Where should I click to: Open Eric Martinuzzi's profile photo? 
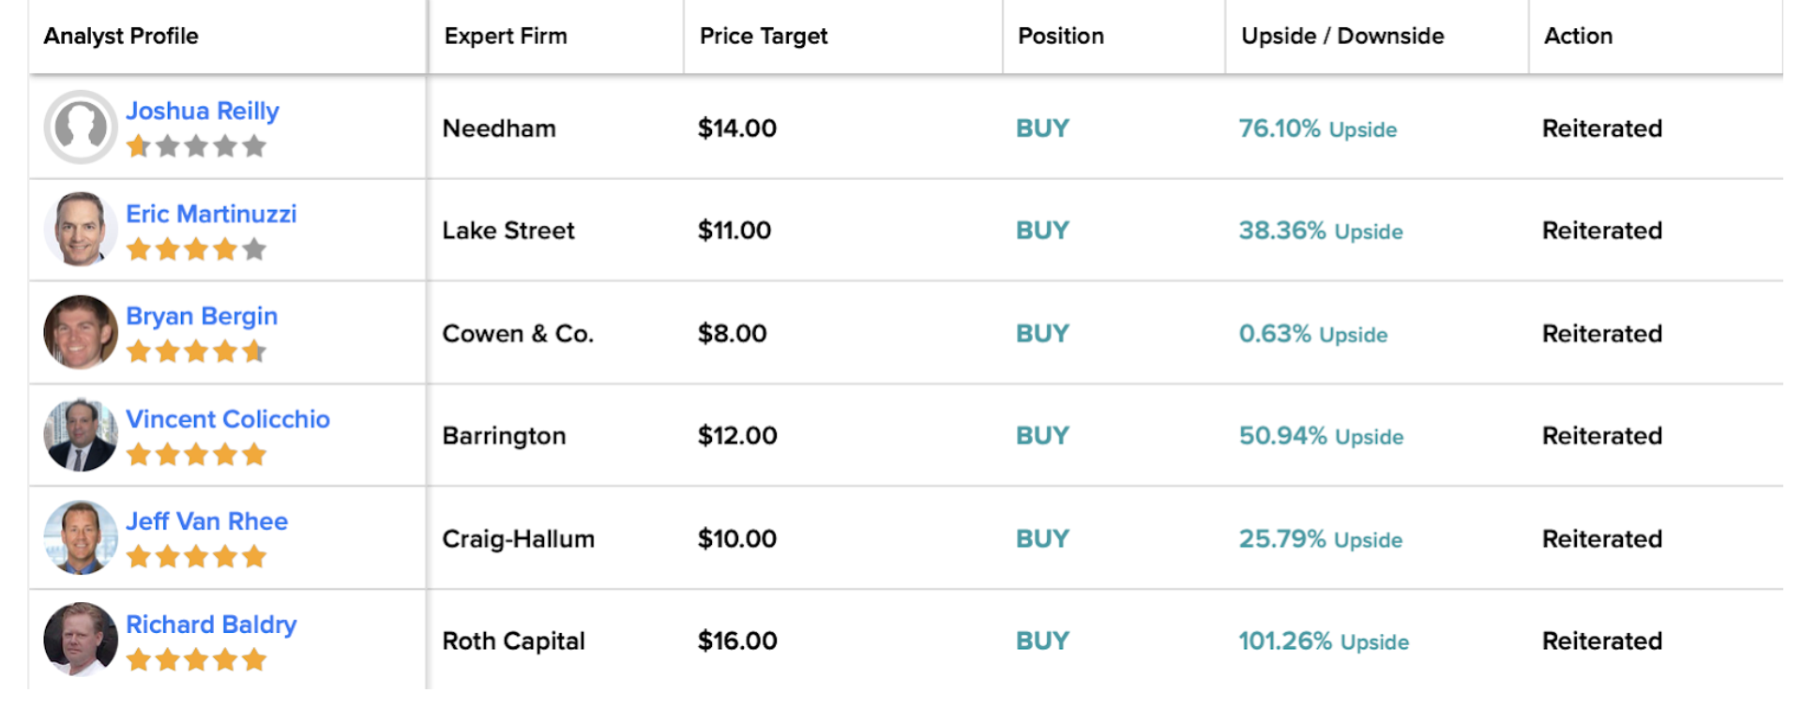(x=81, y=230)
